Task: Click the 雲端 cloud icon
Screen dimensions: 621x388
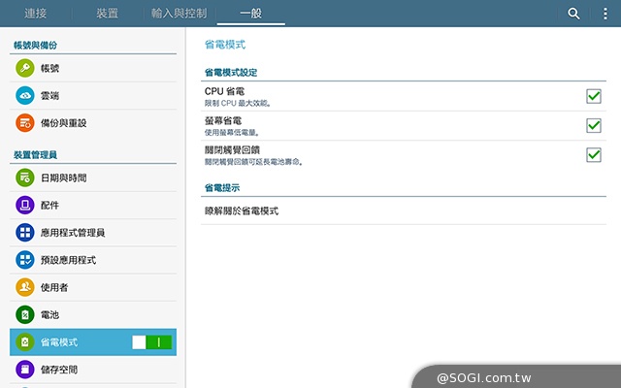Action: coord(25,95)
